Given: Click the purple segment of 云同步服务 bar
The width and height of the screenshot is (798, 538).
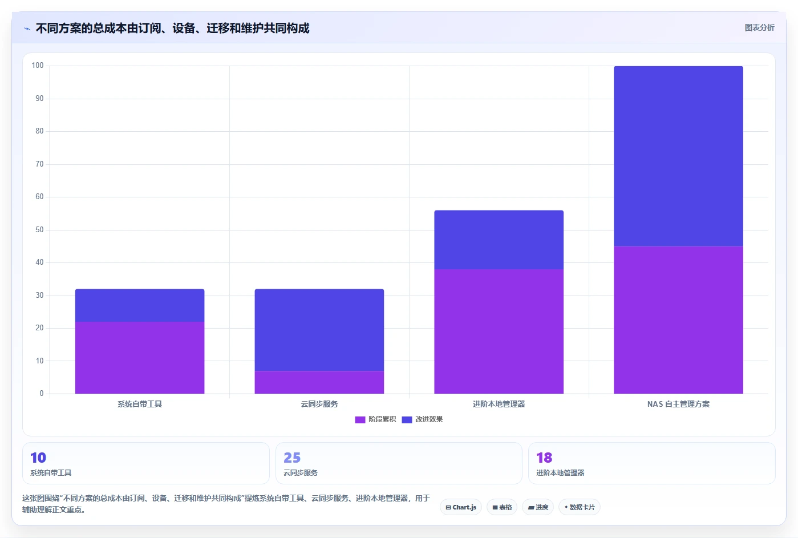Looking at the screenshot, I should coord(319,382).
